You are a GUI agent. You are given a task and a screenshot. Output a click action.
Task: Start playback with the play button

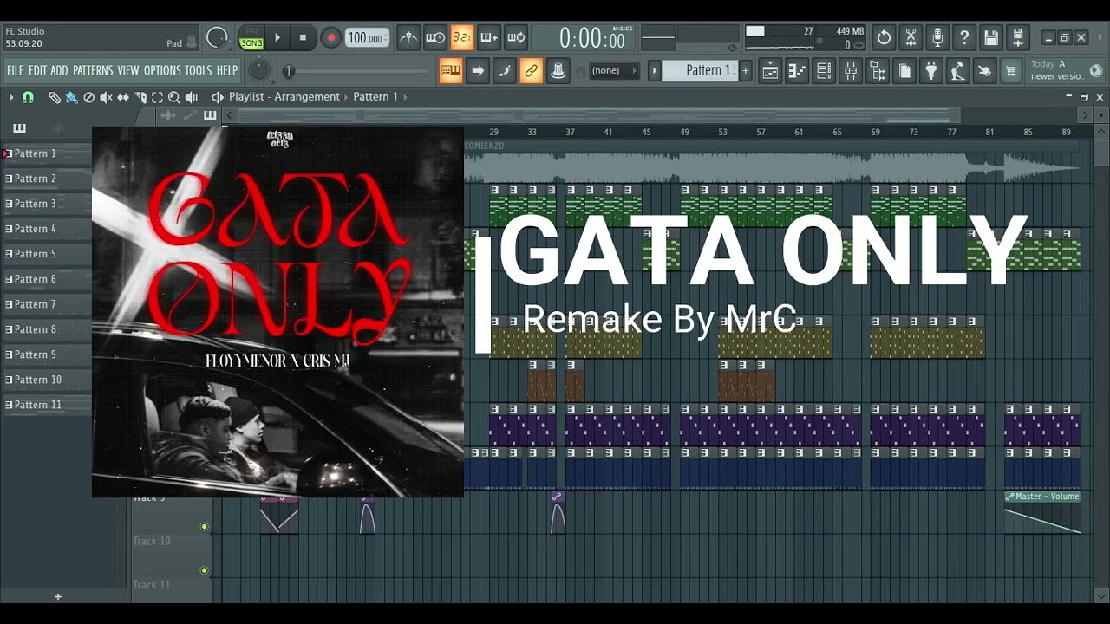click(x=277, y=37)
